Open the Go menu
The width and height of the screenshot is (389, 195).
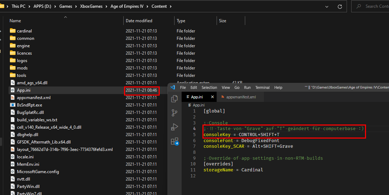237,87
